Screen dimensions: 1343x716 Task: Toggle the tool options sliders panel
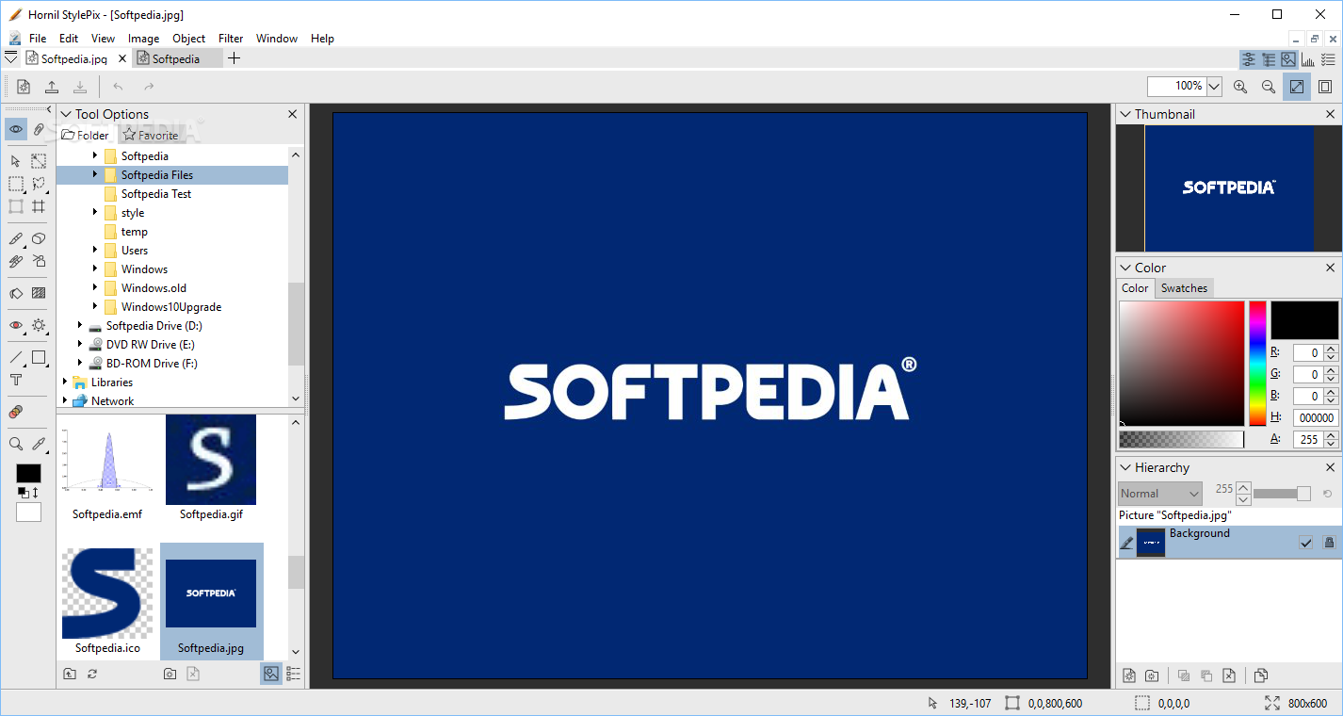[x=1249, y=59]
